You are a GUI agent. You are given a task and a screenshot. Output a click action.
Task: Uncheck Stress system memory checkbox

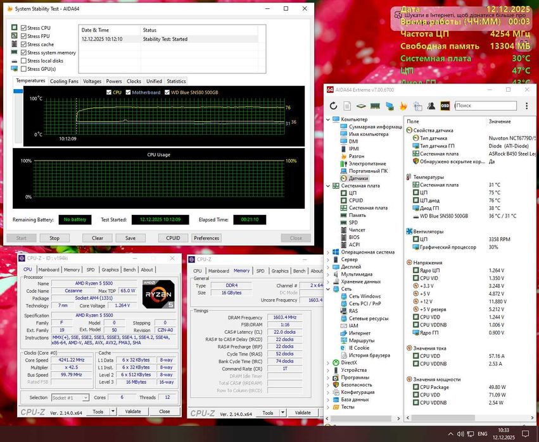pos(23,52)
